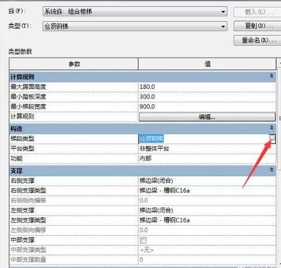Select the 右侧支撑 parameter label
Viewport: 281px width, 268px height.
[23, 181]
